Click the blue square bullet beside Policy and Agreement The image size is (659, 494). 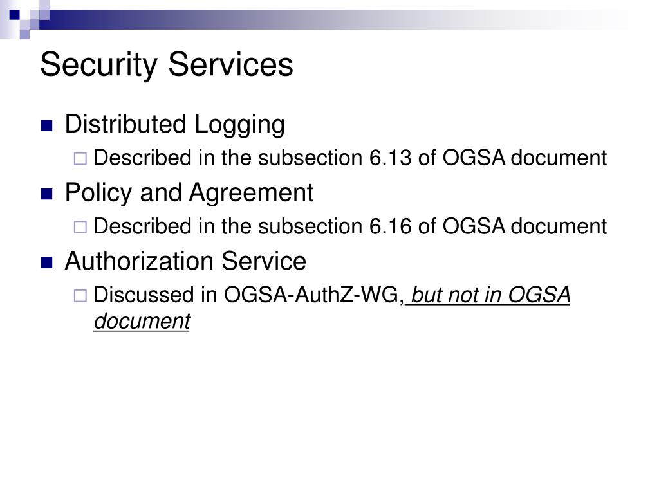pyautogui.click(x=46, y=194)
